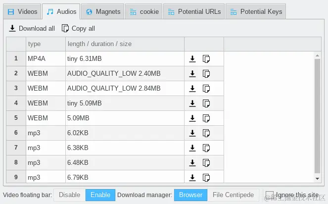Viewport: 328px width, 204px height.
Task: Download row 5 WEBM 5.09MB audio
Action: pyautogui.click(x=192, y=118)
